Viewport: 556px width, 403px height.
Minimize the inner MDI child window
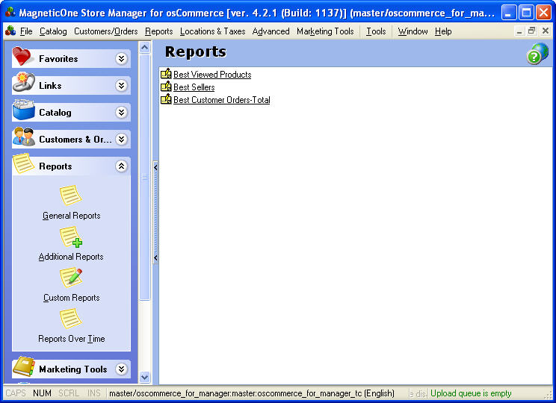click(519, 31)
